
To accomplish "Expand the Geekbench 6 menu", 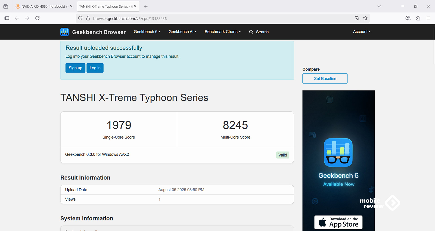I will click(147, 32).
